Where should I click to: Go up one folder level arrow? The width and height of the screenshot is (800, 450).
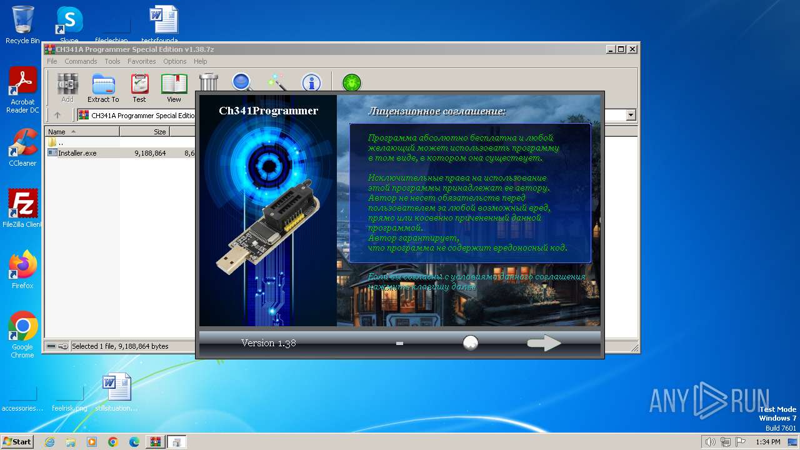point(57,115)
